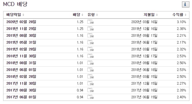
Task: Click 3M calendar icon in 2018년 06월 01일 row
Action: point(91,70)
